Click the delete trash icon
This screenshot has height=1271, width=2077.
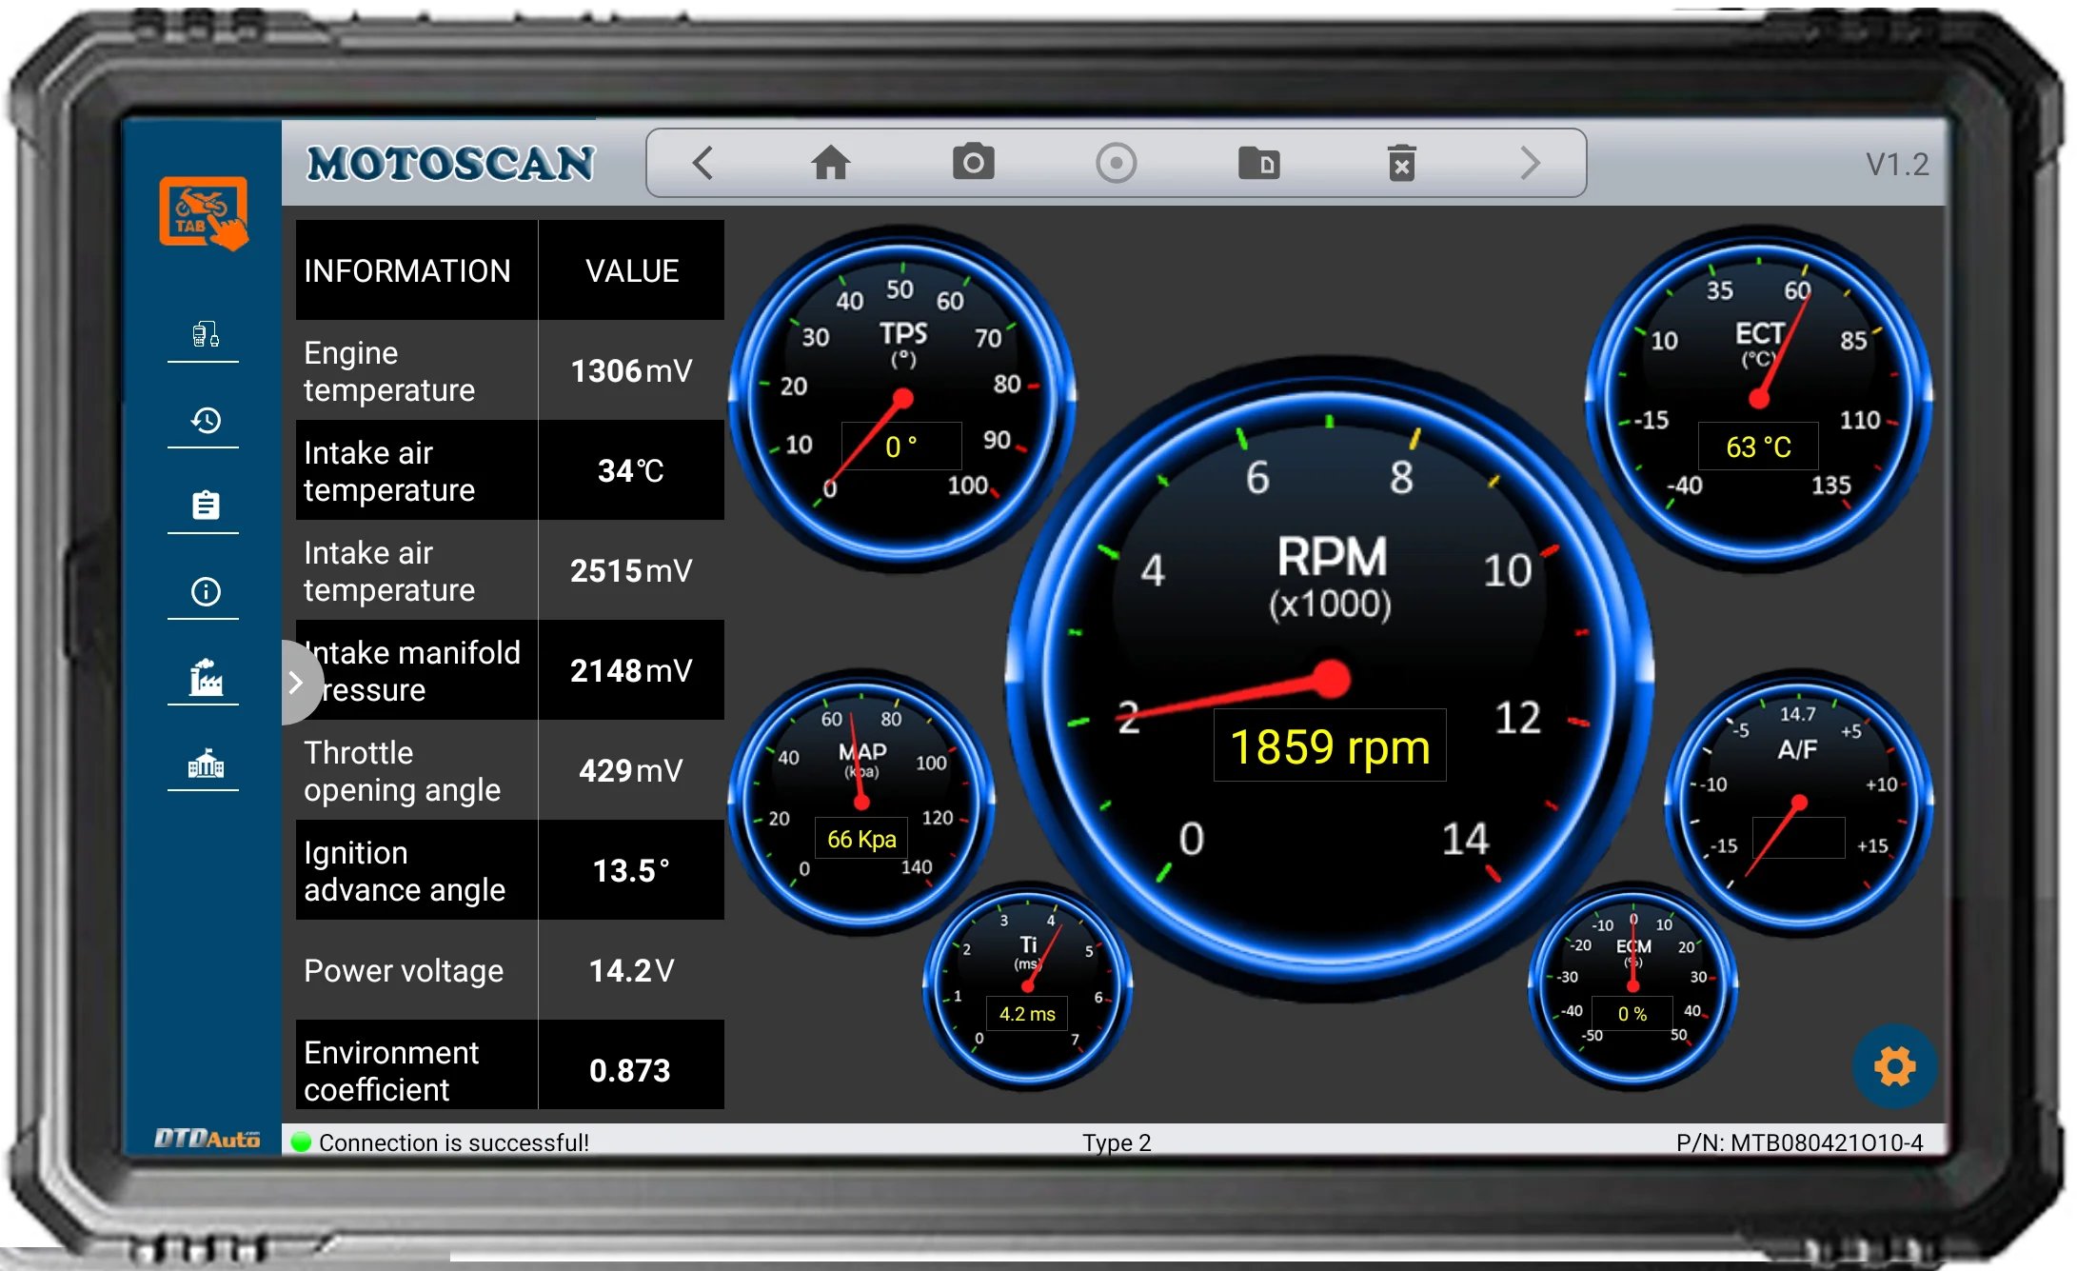(1401, 163)
